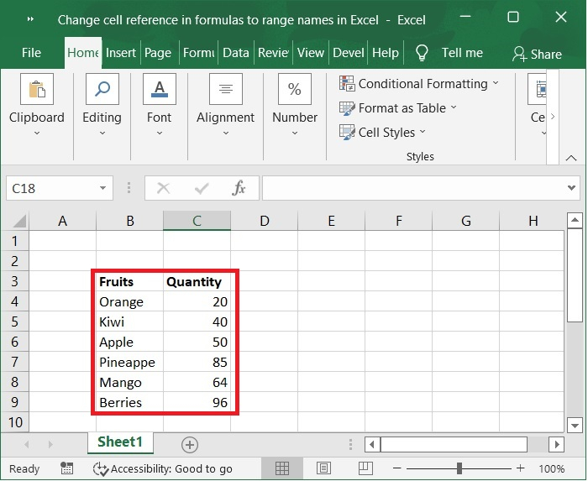Open the Alignment group
Screen dimensions: 588x481
pyautogui.click(x=225, y=102)
